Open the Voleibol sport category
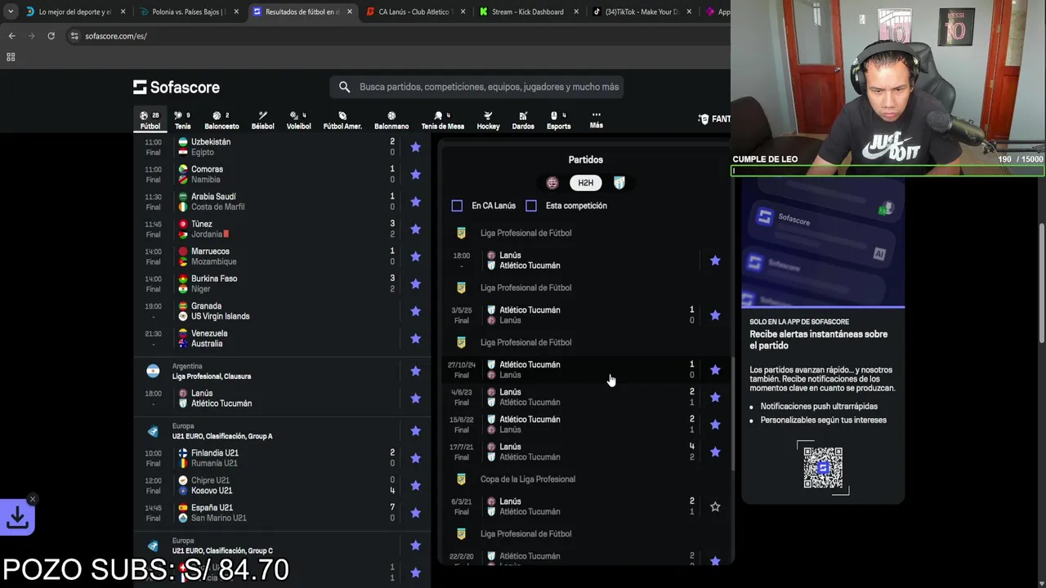 298,120
